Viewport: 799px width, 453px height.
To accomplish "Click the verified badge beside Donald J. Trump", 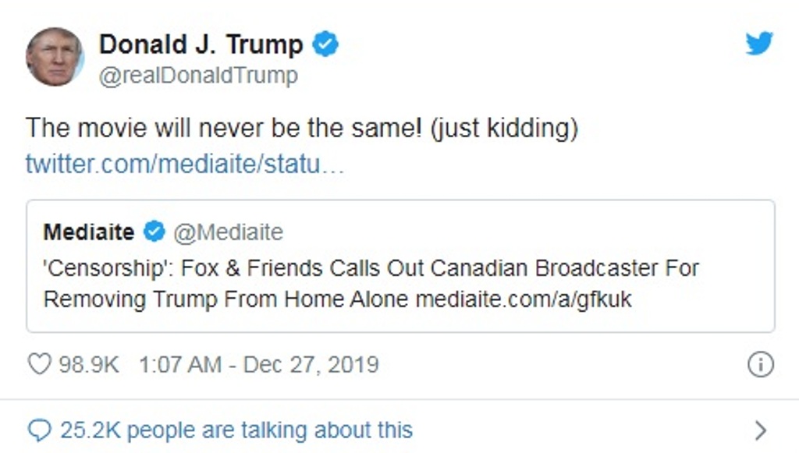I will tap(325, 44).
